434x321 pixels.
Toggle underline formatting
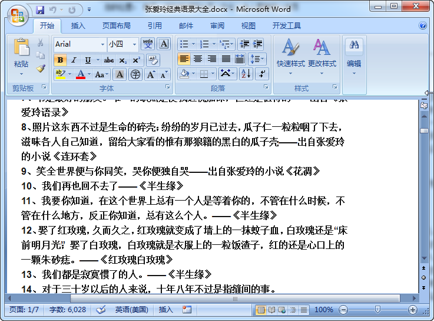tap(88, 60)
